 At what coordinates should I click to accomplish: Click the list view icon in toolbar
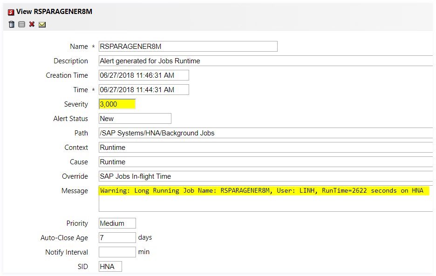pyautogui.click(x=22, y=25)
